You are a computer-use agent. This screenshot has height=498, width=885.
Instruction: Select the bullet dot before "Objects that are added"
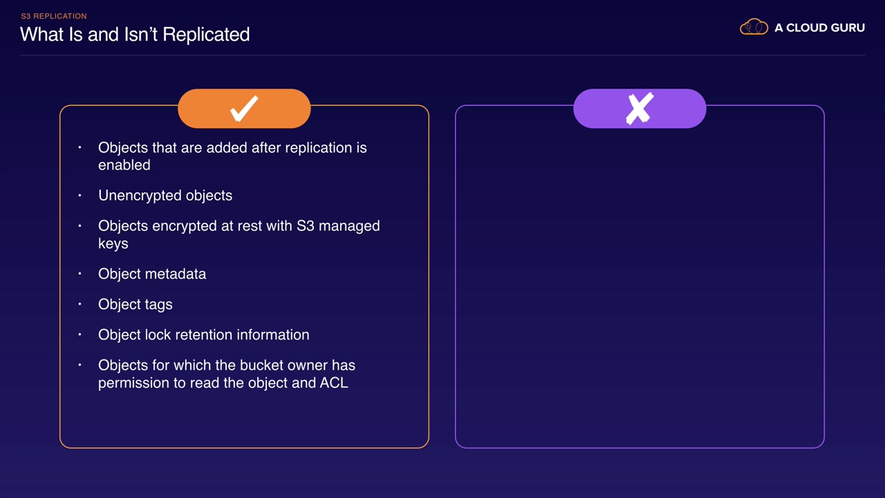80,147
